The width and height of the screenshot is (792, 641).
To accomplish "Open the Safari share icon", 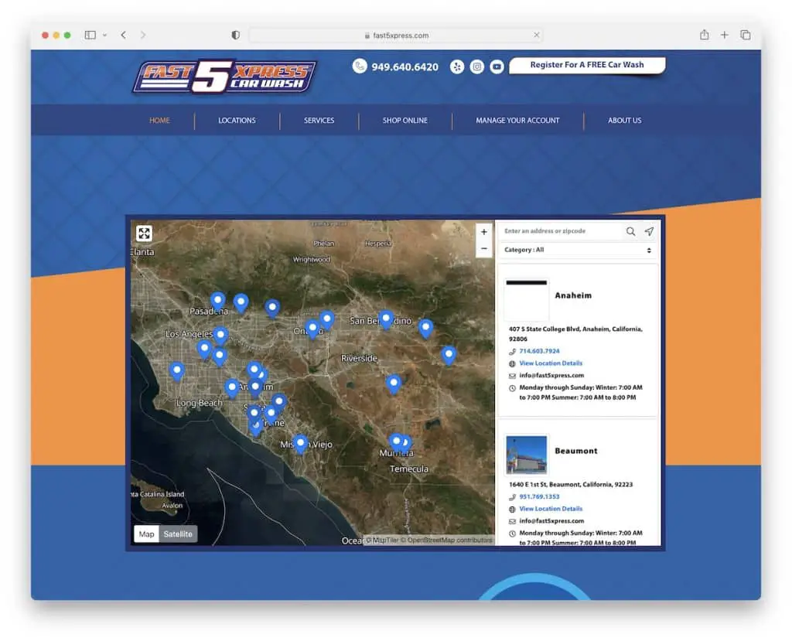I will 704,34.
